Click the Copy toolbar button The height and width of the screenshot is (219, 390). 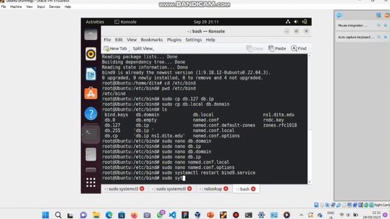pyautogui.click(x=255, y=49)
